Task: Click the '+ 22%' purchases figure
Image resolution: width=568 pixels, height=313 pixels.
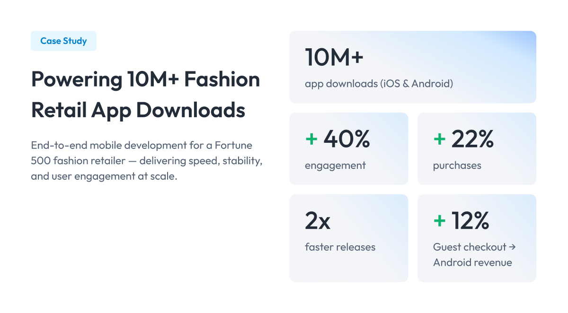Action: pyautogui.click(x=463, y=139)
